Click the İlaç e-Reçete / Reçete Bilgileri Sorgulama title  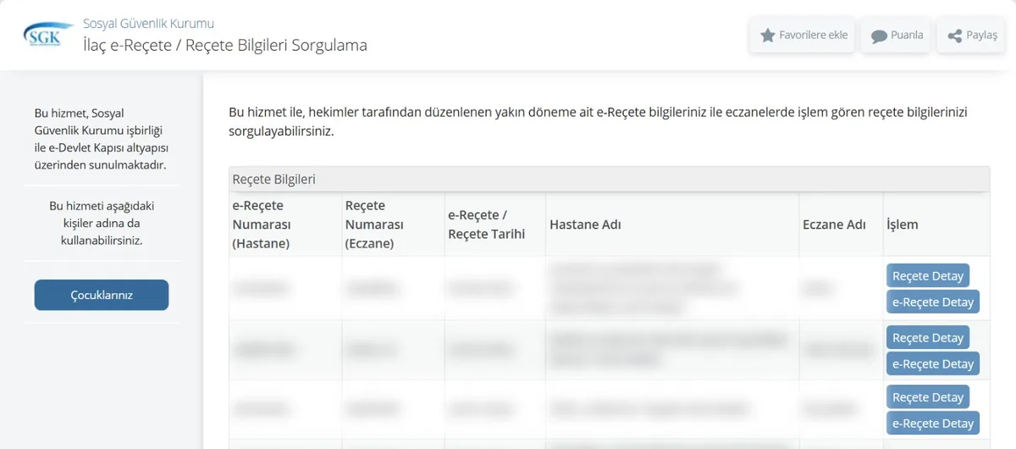click(x=225, y=45)
